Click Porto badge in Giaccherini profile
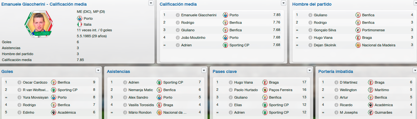Screen dimensions: 417x119 79,18
